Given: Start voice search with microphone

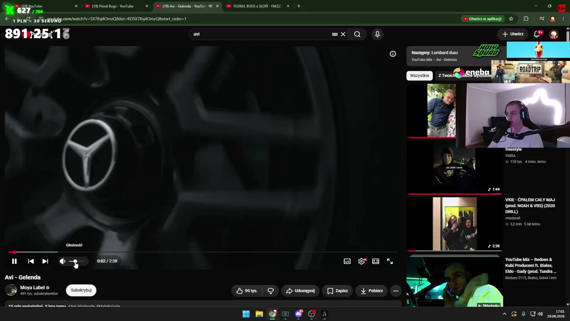Looking at the screenshot, I should point(377,34).
